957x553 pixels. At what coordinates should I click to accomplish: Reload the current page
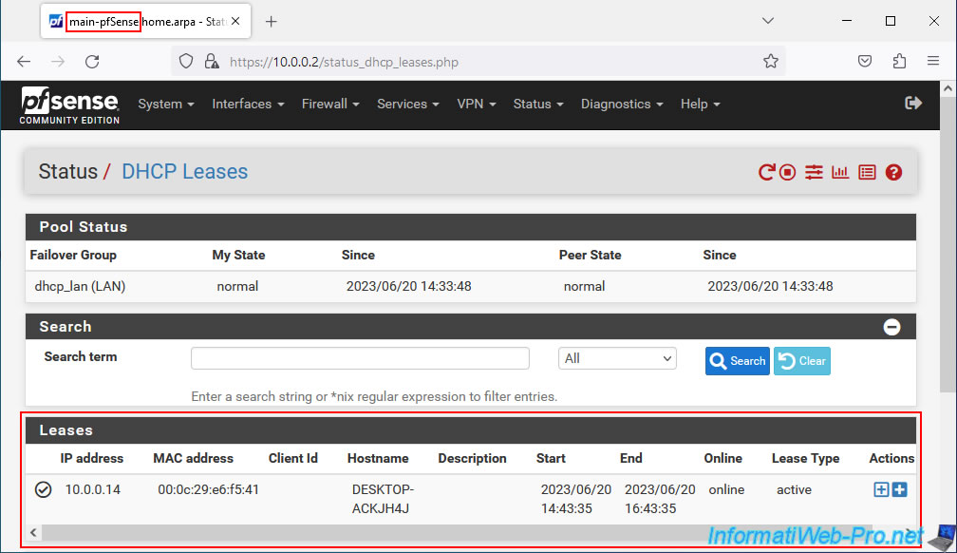coord(92,62)
